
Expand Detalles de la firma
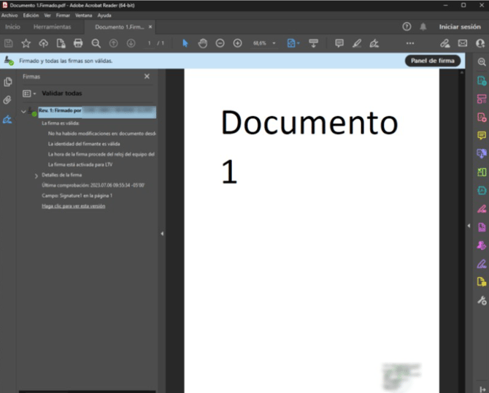(x=36, y=176)
